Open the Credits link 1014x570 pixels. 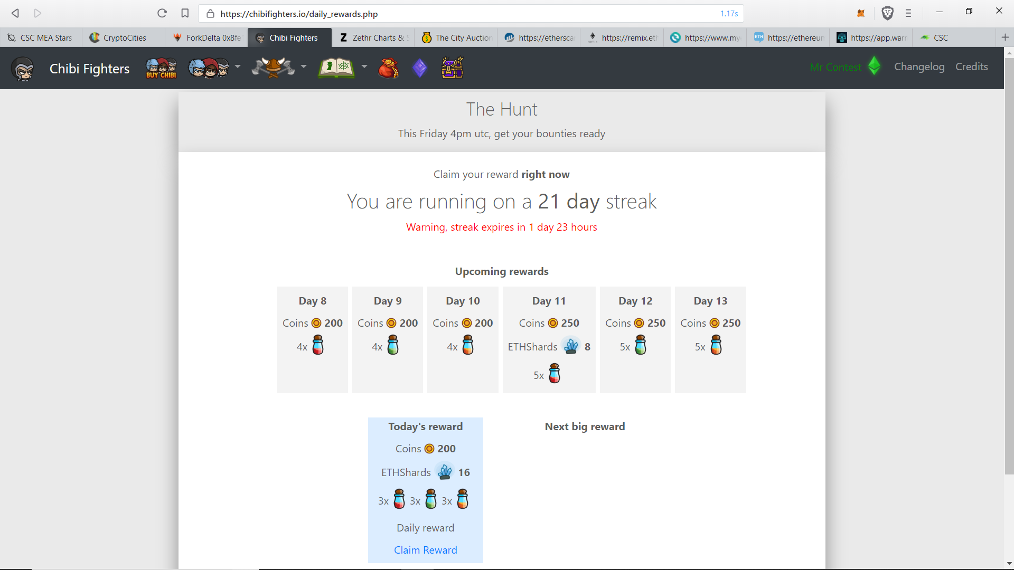[x=971, y=67]
